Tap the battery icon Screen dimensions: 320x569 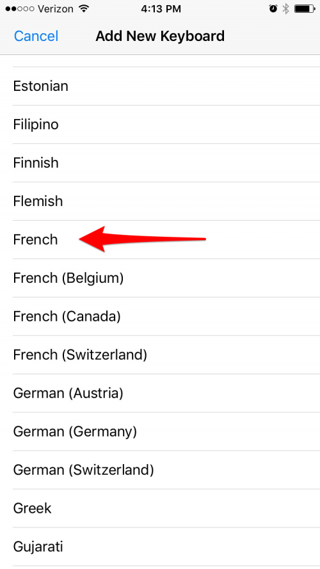click(x=304, y=9)
